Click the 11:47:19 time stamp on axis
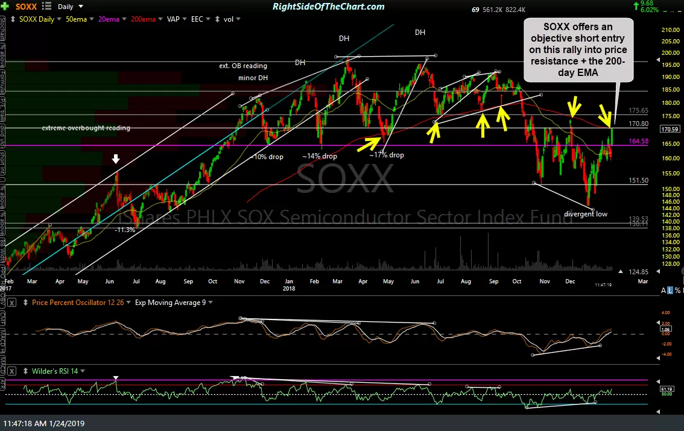Screen dimensions: 684x431 tap(603, 285)
